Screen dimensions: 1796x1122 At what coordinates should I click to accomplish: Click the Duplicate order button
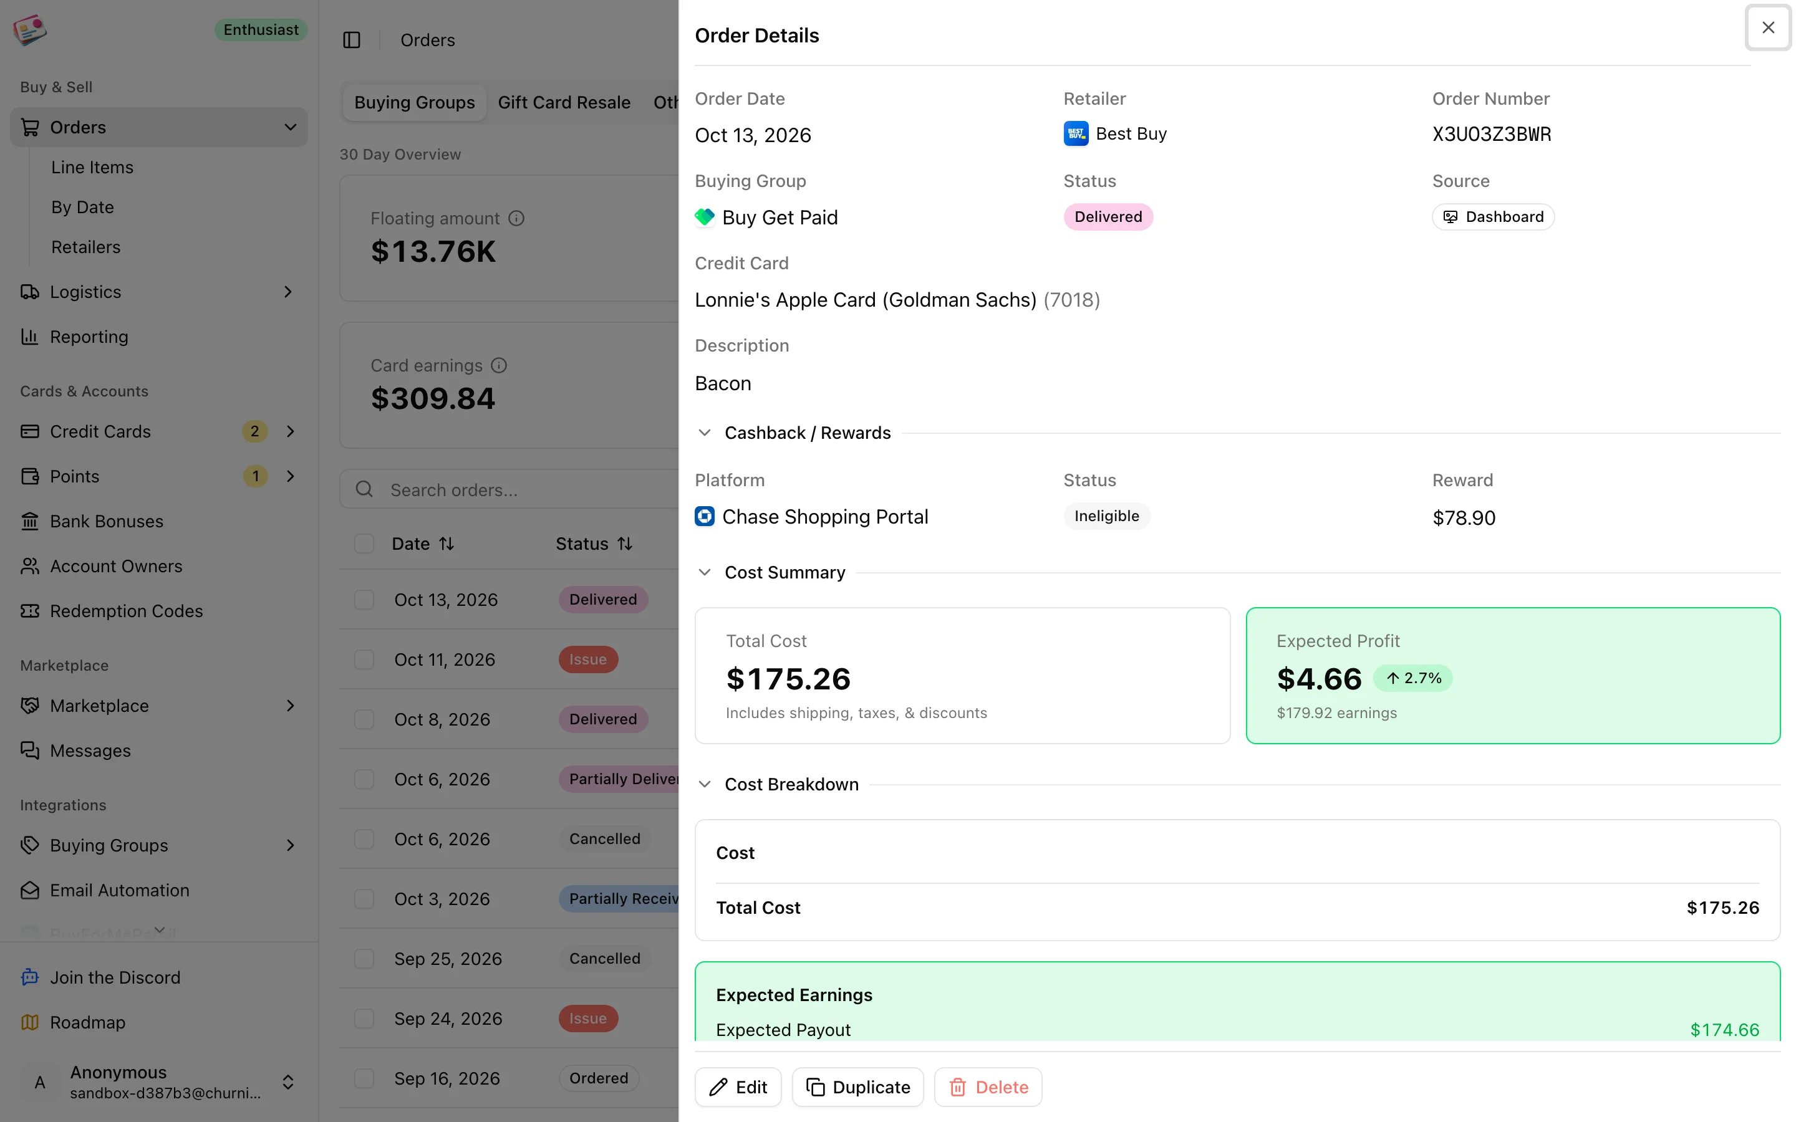coord(857,1087)
